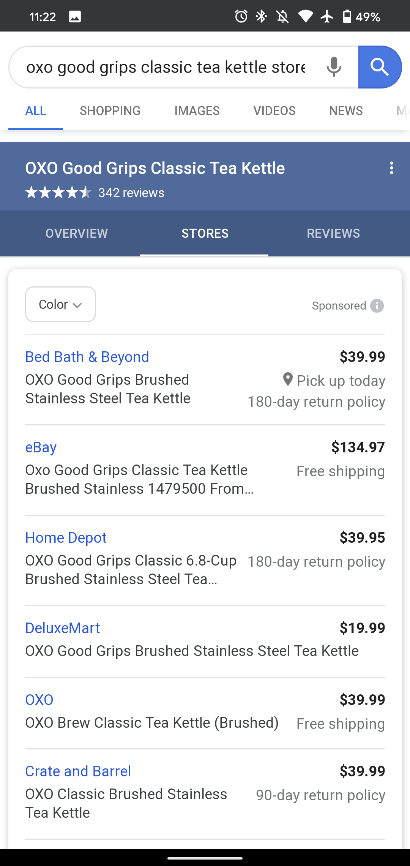Switch to the product Reviews tab
This screenshot has height=866, width=410.
(x=333, y=233)
